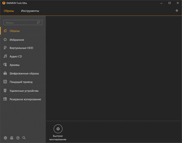The image size is (182, 143).
Task: Click the DAEMON Tools logo in title bar
Action: tap(4, 3)
